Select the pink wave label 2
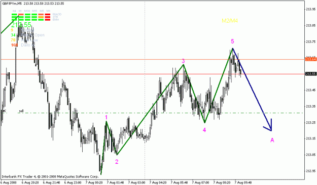The image size is (317, 185). (117, 162)
